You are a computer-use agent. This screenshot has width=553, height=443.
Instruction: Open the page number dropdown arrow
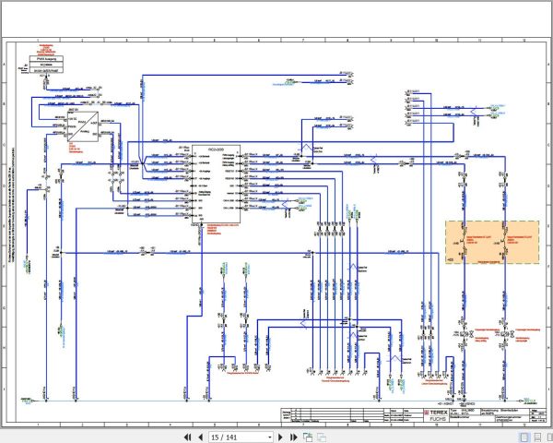click(269, 437)
